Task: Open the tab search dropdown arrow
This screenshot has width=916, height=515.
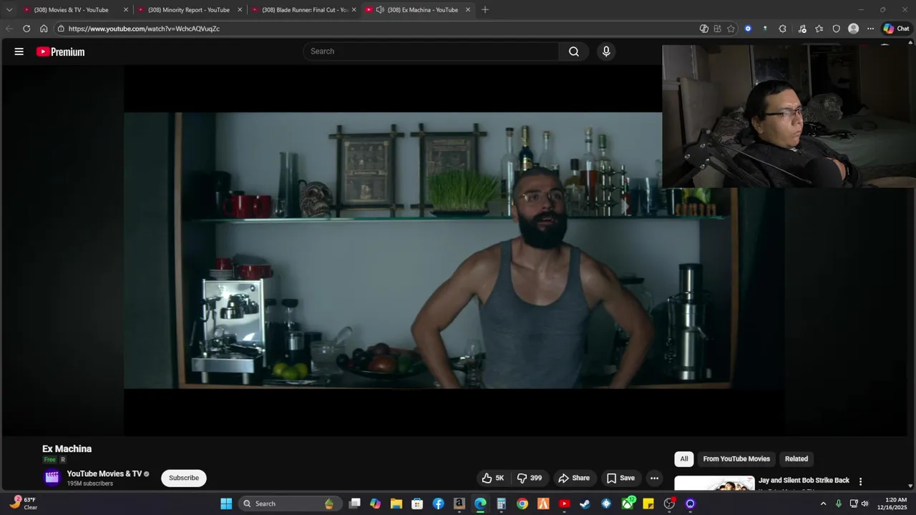Action: tap(9, 10)
